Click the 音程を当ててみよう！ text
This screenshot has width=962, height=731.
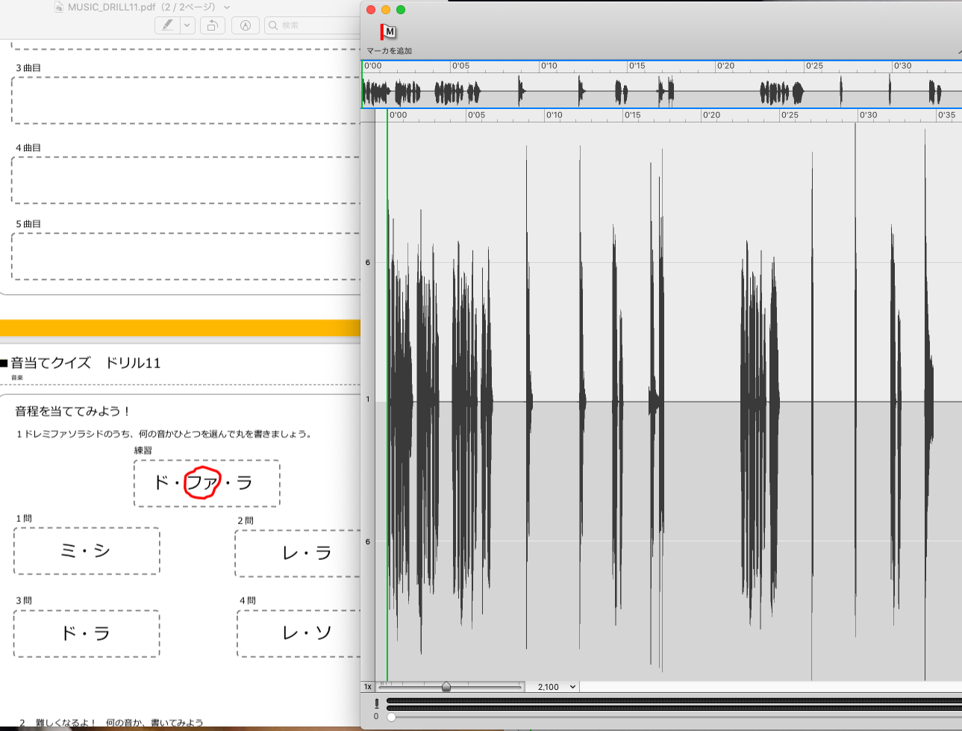pyautogui.click(x=73, y=411)
